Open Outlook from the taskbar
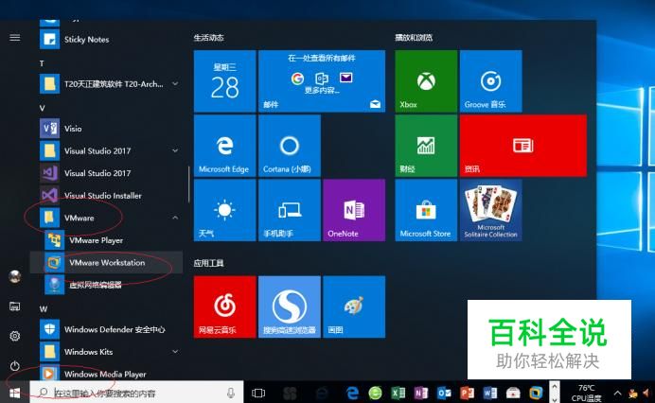 [444, 393]
